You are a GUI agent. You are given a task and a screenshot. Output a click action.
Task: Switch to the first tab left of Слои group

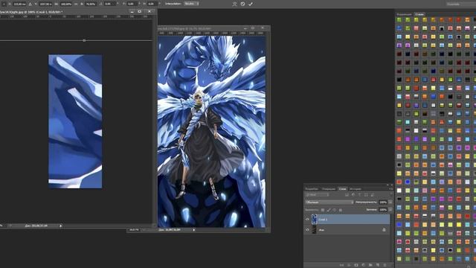(x=312, y=189)
